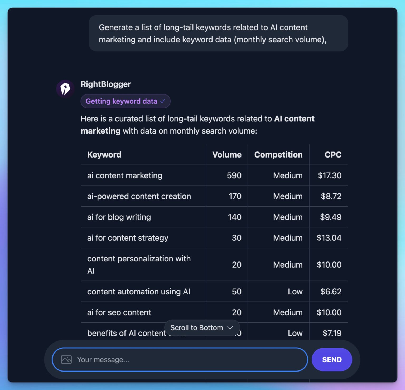Click the checkmark on the keyword data badge
This screenshot has height=390, width=405.
point(162,101)
